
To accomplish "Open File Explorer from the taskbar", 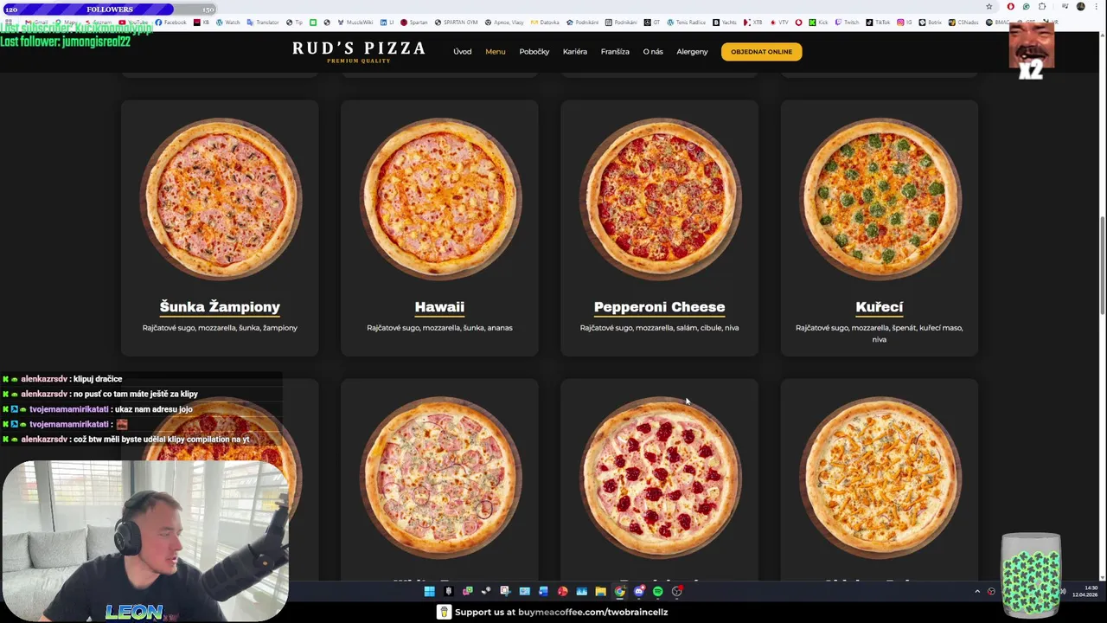I will pos(601,591).
